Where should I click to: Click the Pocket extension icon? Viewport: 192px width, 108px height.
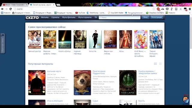167,9
